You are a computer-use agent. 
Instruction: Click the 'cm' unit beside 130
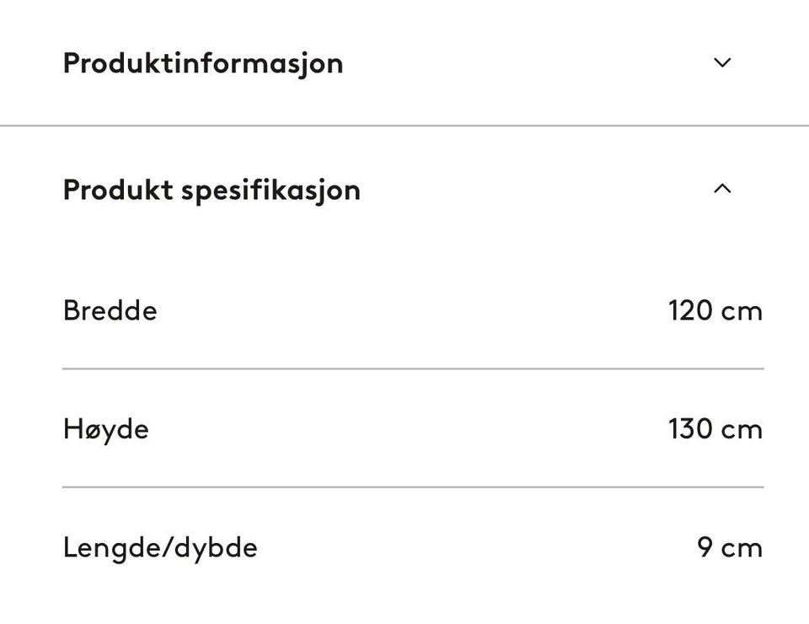click(742, 430)
